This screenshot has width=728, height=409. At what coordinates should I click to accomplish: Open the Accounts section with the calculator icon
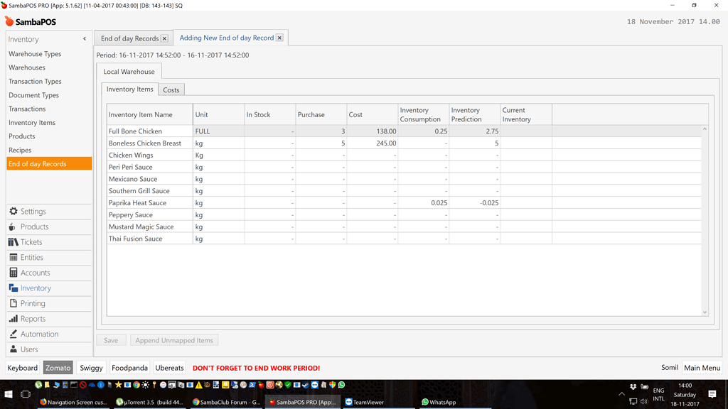click(x=49, y=273)
